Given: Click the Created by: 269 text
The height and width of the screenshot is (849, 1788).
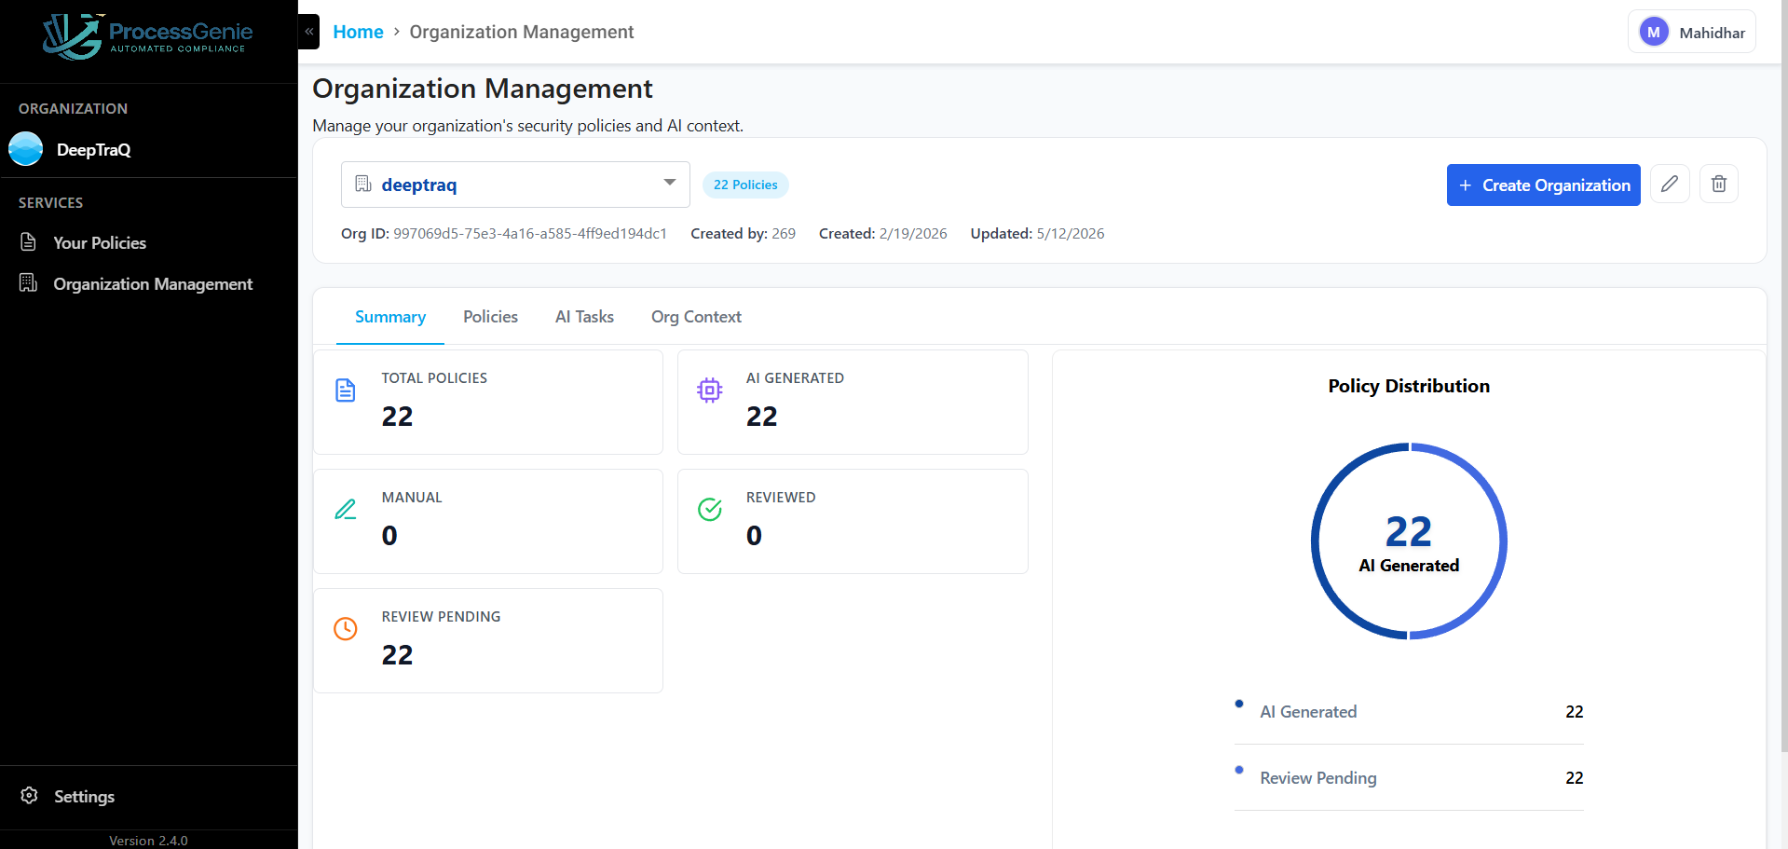Looking at the screenshot, I should point(743,233).
